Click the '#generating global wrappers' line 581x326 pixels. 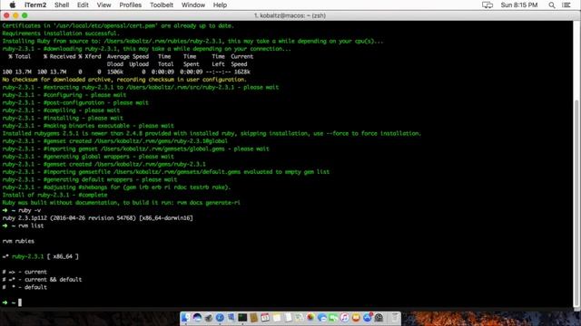point(88,157)
